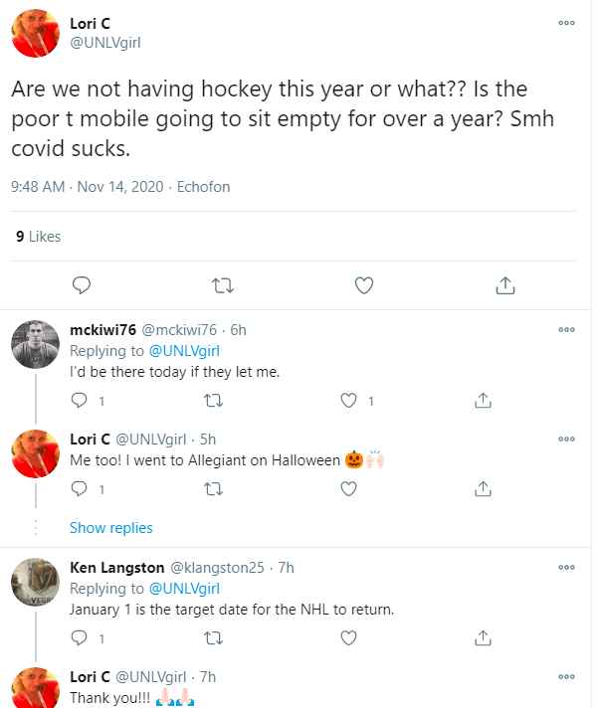Viewport: 603px width, 708px height.
Task: Open more options on mckiwi76's reply
Action: click(x=566, y=330)
